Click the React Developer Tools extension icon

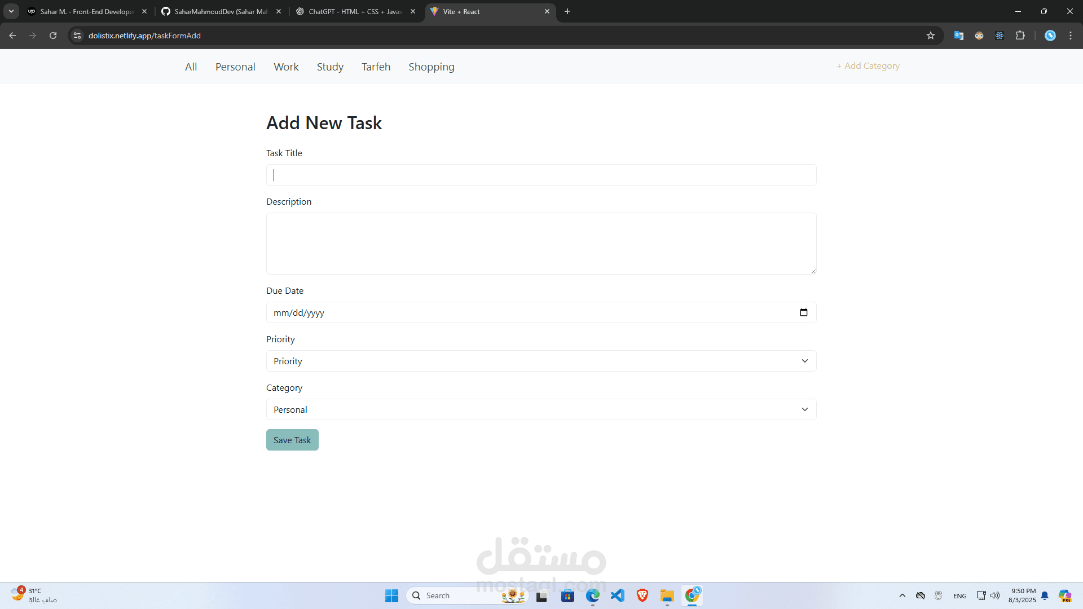pos(1000,36)
